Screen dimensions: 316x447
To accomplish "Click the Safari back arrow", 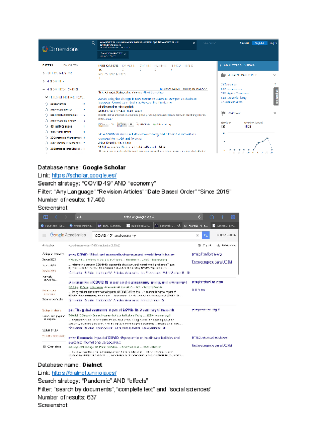I will (56, 217).
